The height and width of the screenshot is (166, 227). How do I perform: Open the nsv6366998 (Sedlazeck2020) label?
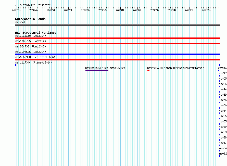[x=35, y=57]
